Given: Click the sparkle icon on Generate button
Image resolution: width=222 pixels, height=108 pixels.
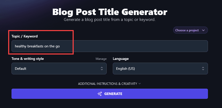Looking at the screenshot, I should coord(100,94).
